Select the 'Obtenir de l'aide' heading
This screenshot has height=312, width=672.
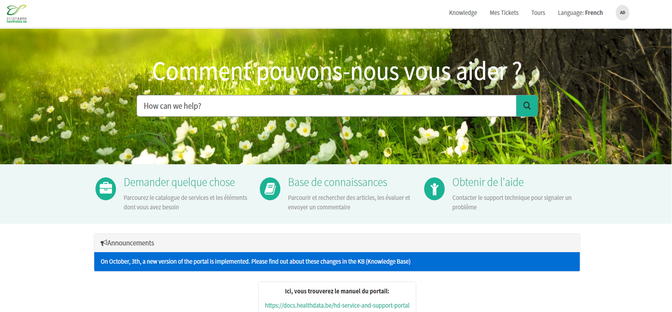(488, 182)
